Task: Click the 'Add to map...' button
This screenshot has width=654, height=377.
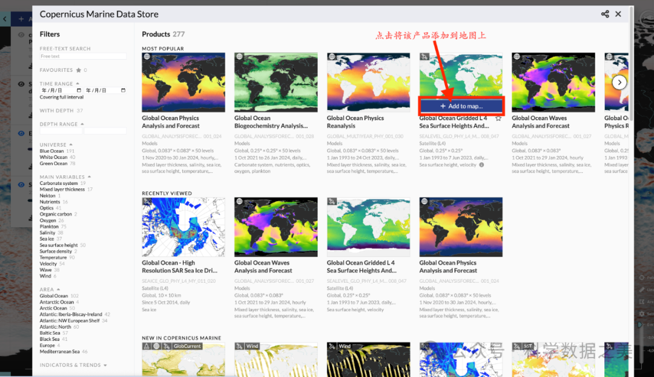Action: pyautogui.click(x=461, y=106)
